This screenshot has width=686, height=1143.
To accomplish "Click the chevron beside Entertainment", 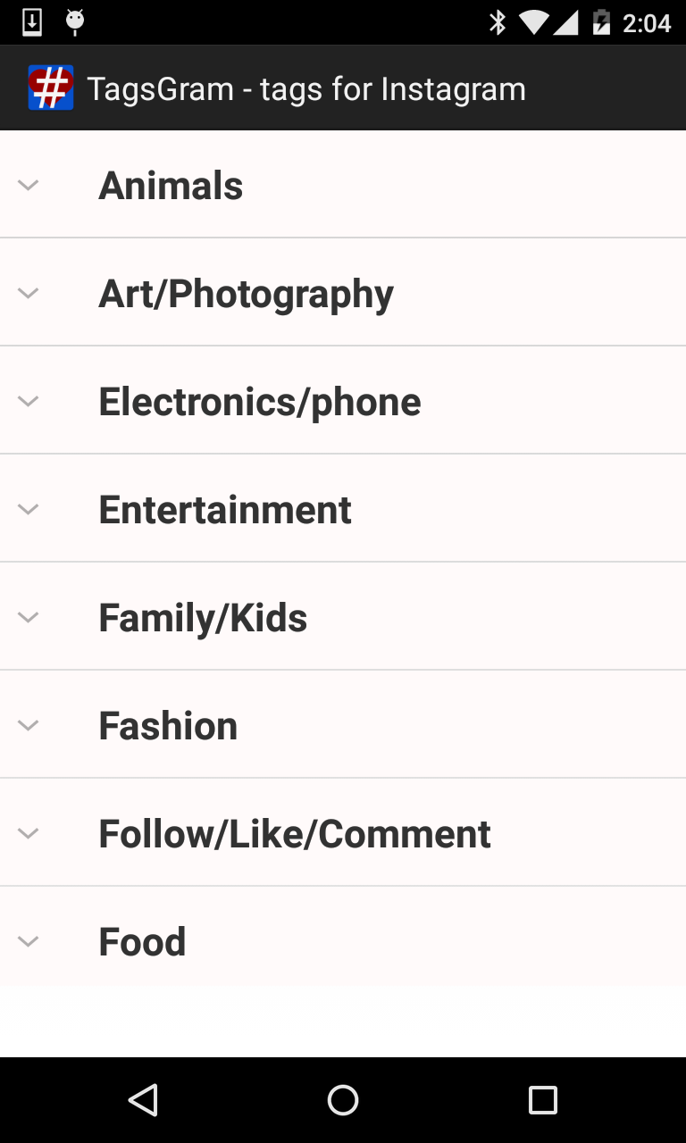I will tap(29, 509).
